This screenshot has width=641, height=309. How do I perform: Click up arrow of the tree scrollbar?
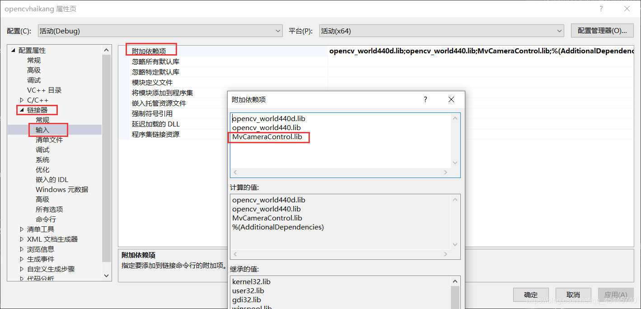[x=107, y=50]
